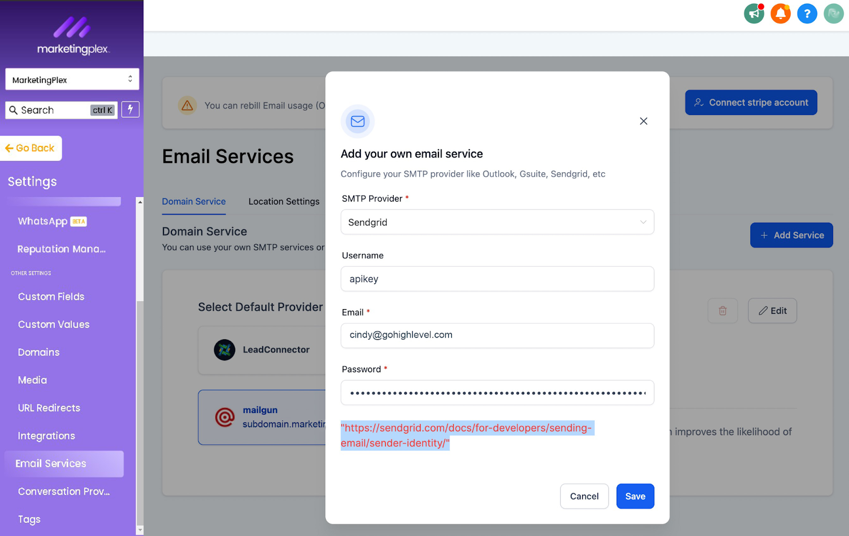Switch to the Location Settings tab
The width and height of the screenshot is (849, 536).
[284, 201]
